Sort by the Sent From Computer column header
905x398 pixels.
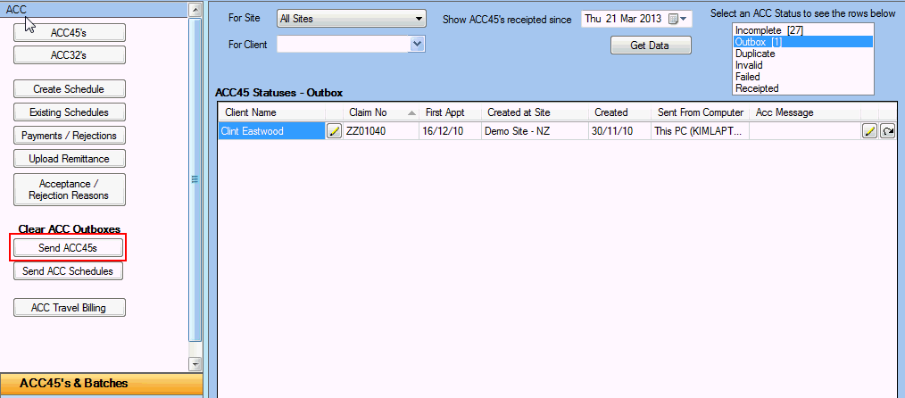tap(700, 112)
